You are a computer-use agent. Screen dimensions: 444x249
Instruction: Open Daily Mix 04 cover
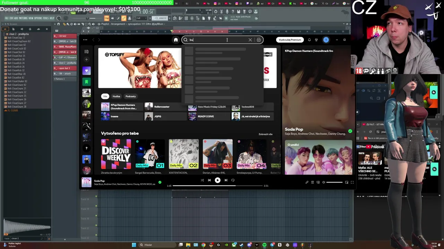(251, 154)
